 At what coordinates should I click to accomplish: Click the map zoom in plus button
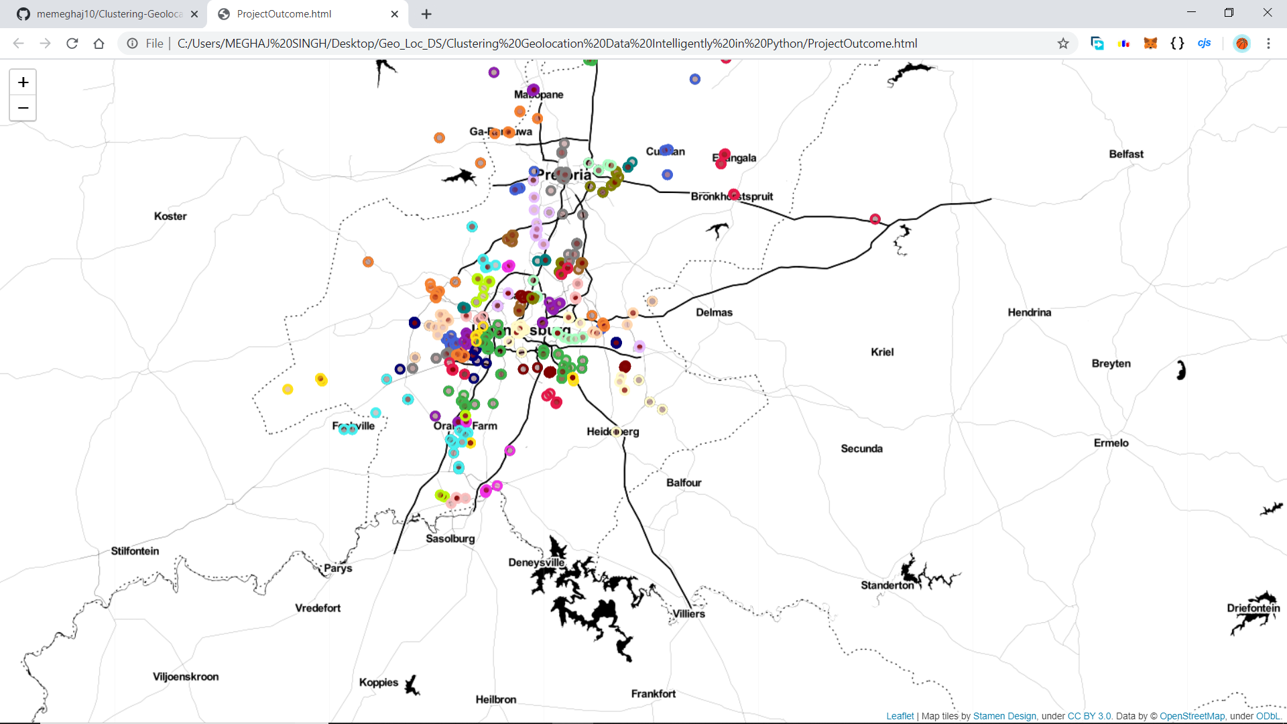point(23,82)
